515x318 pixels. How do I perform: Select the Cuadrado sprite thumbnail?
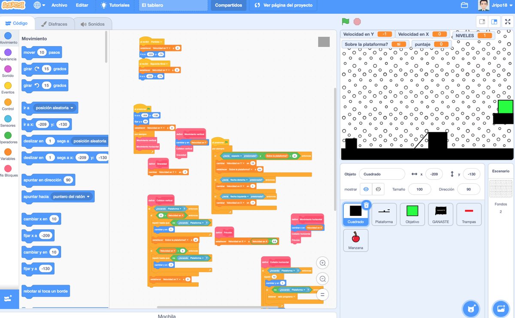(356, 214)
